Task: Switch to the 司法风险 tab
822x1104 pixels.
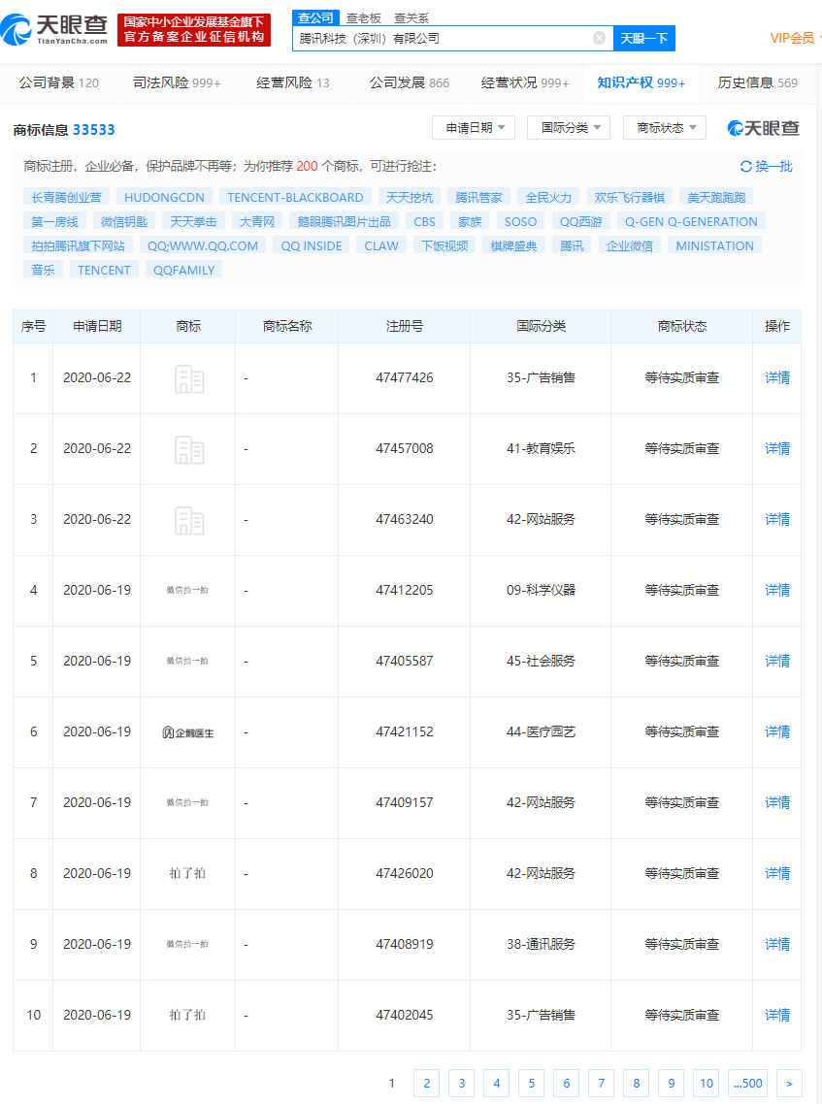Action: point(176,83)
